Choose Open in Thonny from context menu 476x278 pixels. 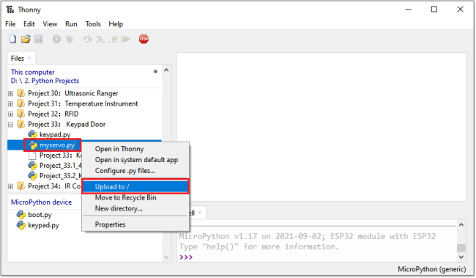click(x=135, y=149)
